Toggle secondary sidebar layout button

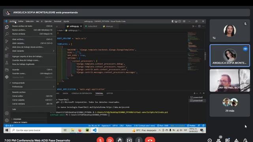(x=179, y=21)
